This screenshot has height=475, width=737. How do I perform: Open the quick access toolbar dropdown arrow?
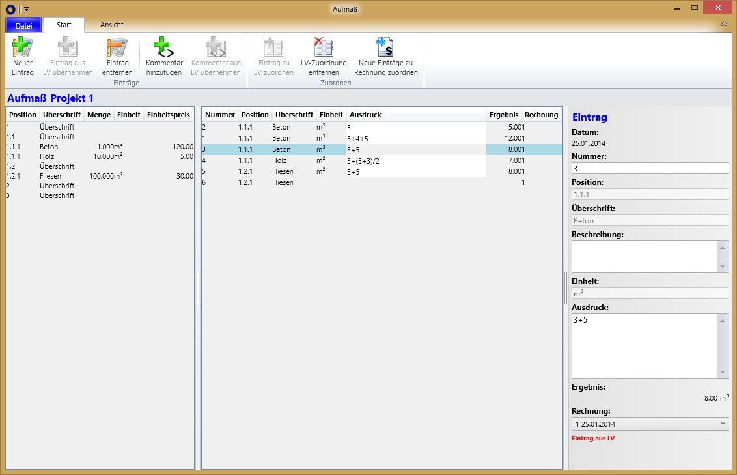click(26, 9)
